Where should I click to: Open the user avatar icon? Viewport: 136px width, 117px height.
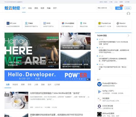point(128,14)
